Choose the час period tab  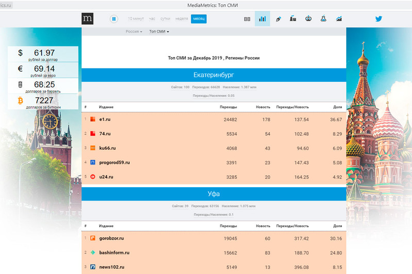pos(152,19)
